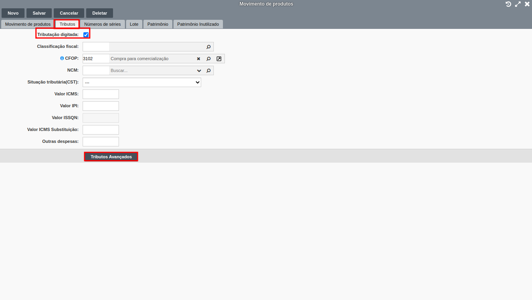Image resolution: width=532 pixels, height=300 pixels.
Task: Expand window using the maximize arrows icon
Action: tap(518, 4)
